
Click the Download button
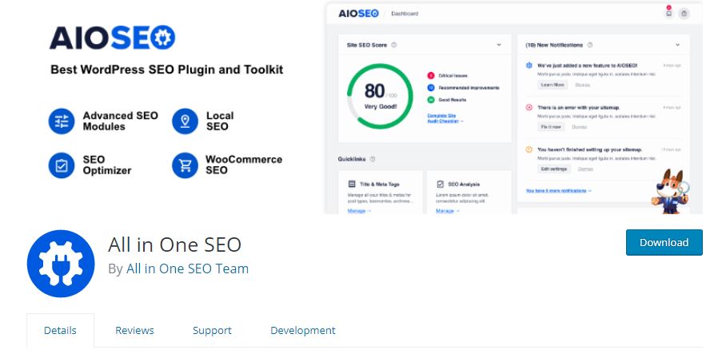(x=664, y=242)
